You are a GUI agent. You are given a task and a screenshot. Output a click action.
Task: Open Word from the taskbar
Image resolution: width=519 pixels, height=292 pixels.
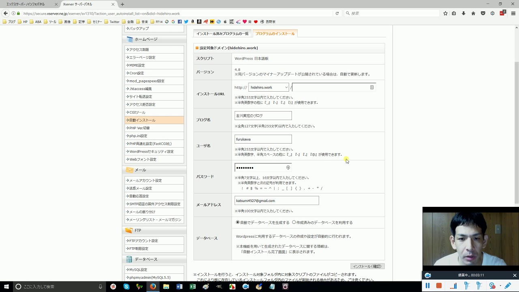coord(179,286)
